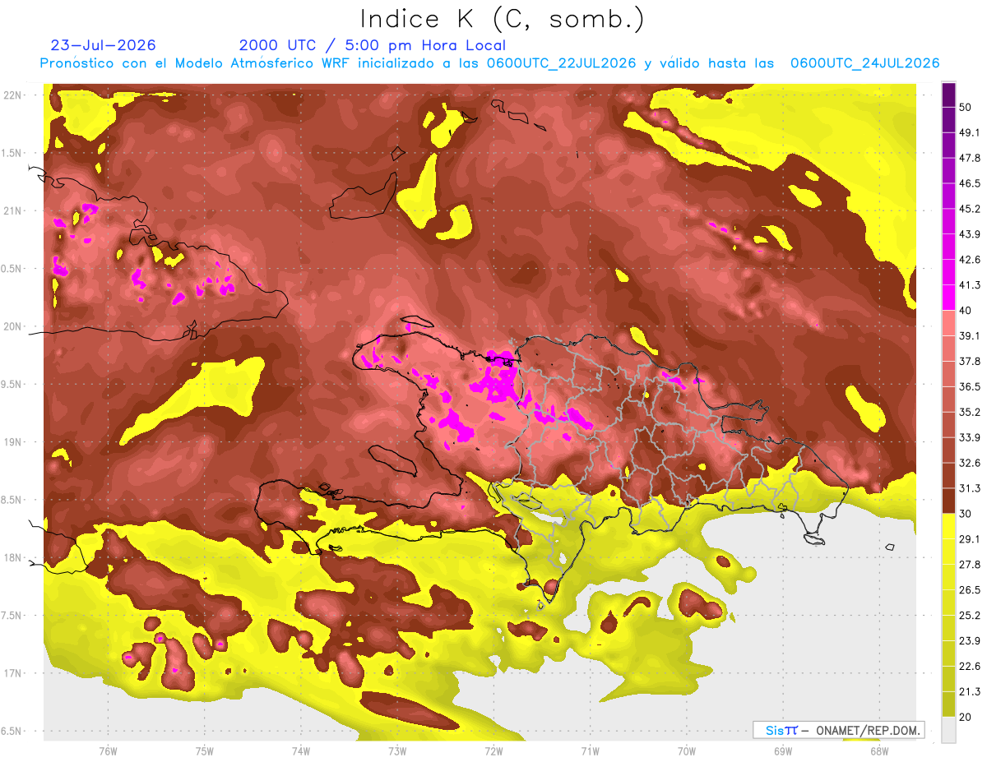Click the 'Pronóstico con el Modelo Atmósferico WRF' text
This screenshot has height=762, width=987.
tap(197, 63)
